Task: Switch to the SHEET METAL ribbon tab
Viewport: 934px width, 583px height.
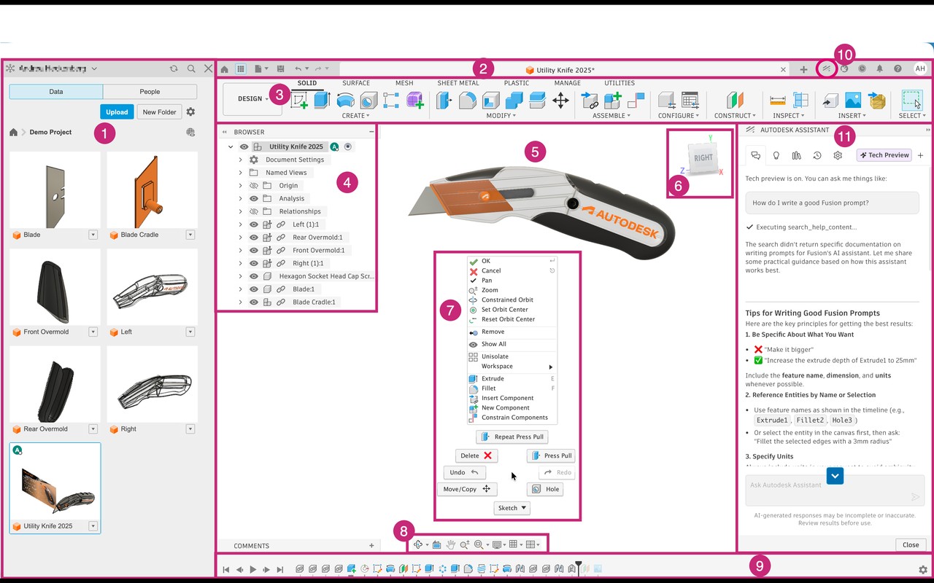Action: click(x=458, y=83)
